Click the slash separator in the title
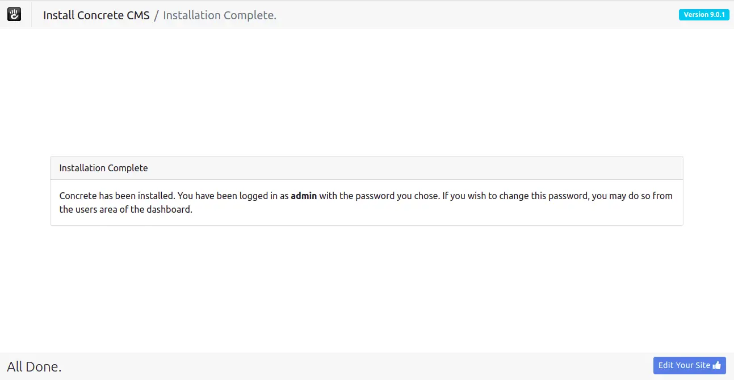The width and height of the screenshot is (734, 380). coord(156,15)
